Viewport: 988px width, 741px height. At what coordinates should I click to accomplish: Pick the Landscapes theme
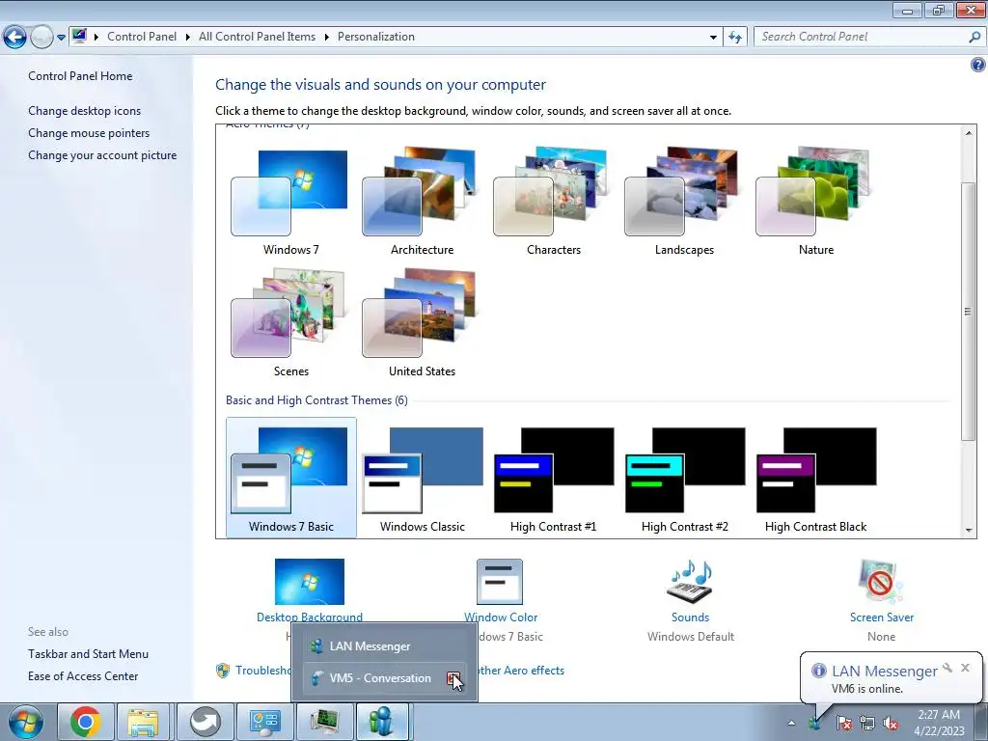[x=684, y=201]
